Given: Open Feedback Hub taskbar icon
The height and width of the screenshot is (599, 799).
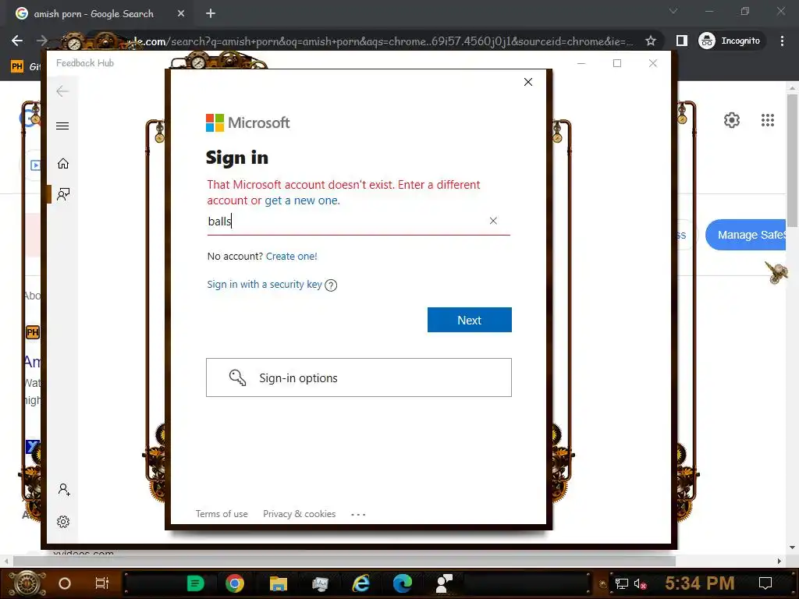Looking at the screenshot, I should (x=444, y=583).
